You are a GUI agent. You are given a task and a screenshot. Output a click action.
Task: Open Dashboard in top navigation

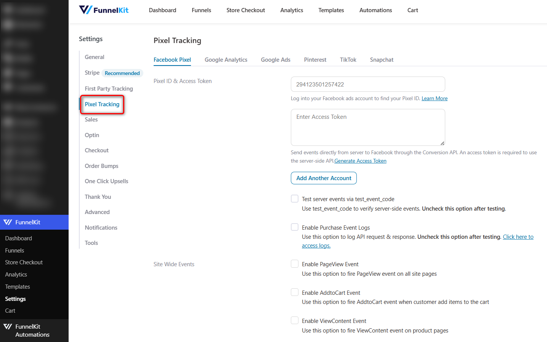point(162,10)
